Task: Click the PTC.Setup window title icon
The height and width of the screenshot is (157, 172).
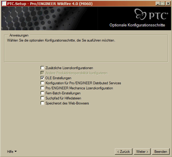Action: click(x=4, y=4)
